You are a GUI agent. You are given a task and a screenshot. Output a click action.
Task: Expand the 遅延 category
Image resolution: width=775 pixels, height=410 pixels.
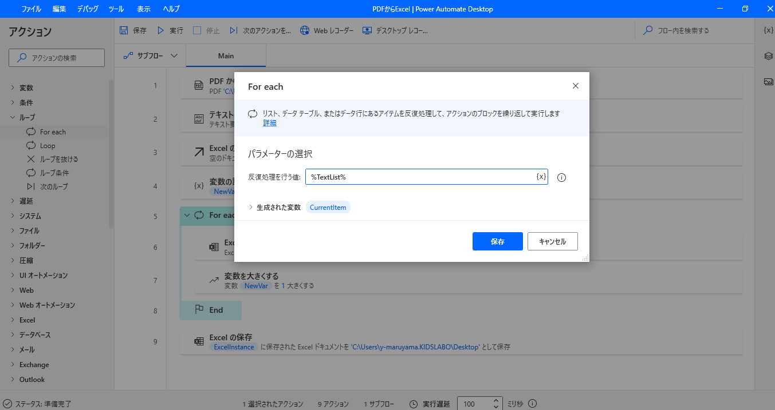click(x=13, y=201)
